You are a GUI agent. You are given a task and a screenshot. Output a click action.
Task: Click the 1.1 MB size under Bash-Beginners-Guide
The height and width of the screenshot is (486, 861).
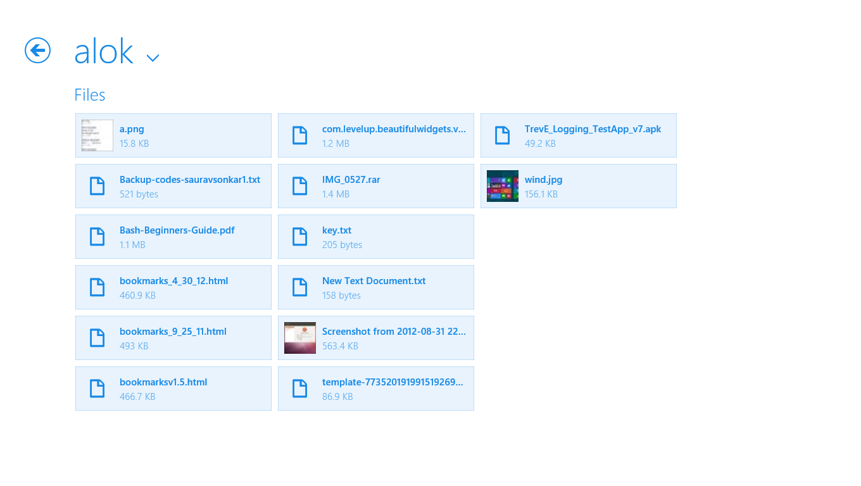pos(132,245)
